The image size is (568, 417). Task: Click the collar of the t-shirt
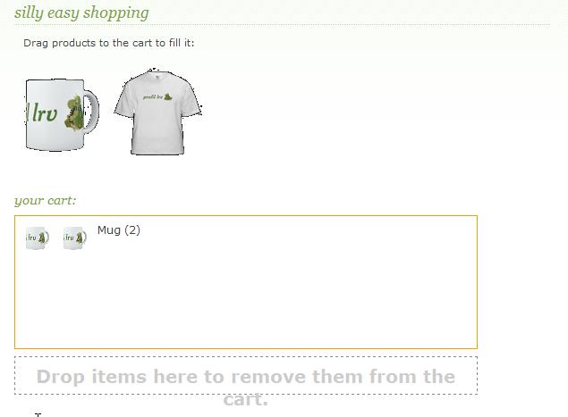157,75
